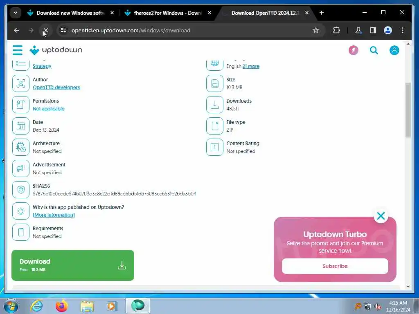Screen dimensions: 419x314
Task: Open the OpenTTD developers author link
Action: click(56, 87)
